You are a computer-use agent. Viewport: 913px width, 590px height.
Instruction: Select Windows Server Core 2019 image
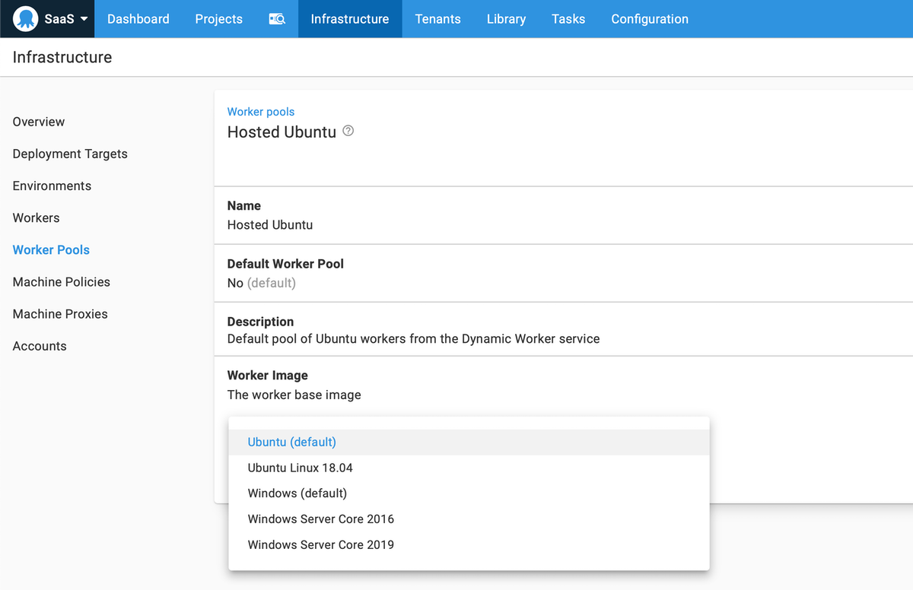[x=320, y=544]
